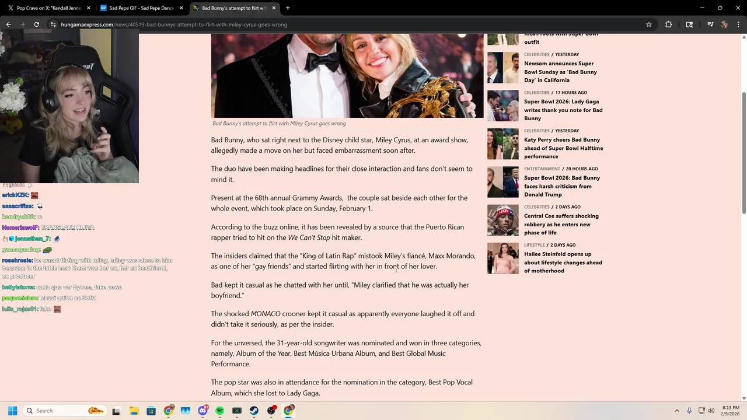Image resolution: width=747 pixels, height=420 pixels.
Task: Open the network icon in system tray
Action: [701, 411]
